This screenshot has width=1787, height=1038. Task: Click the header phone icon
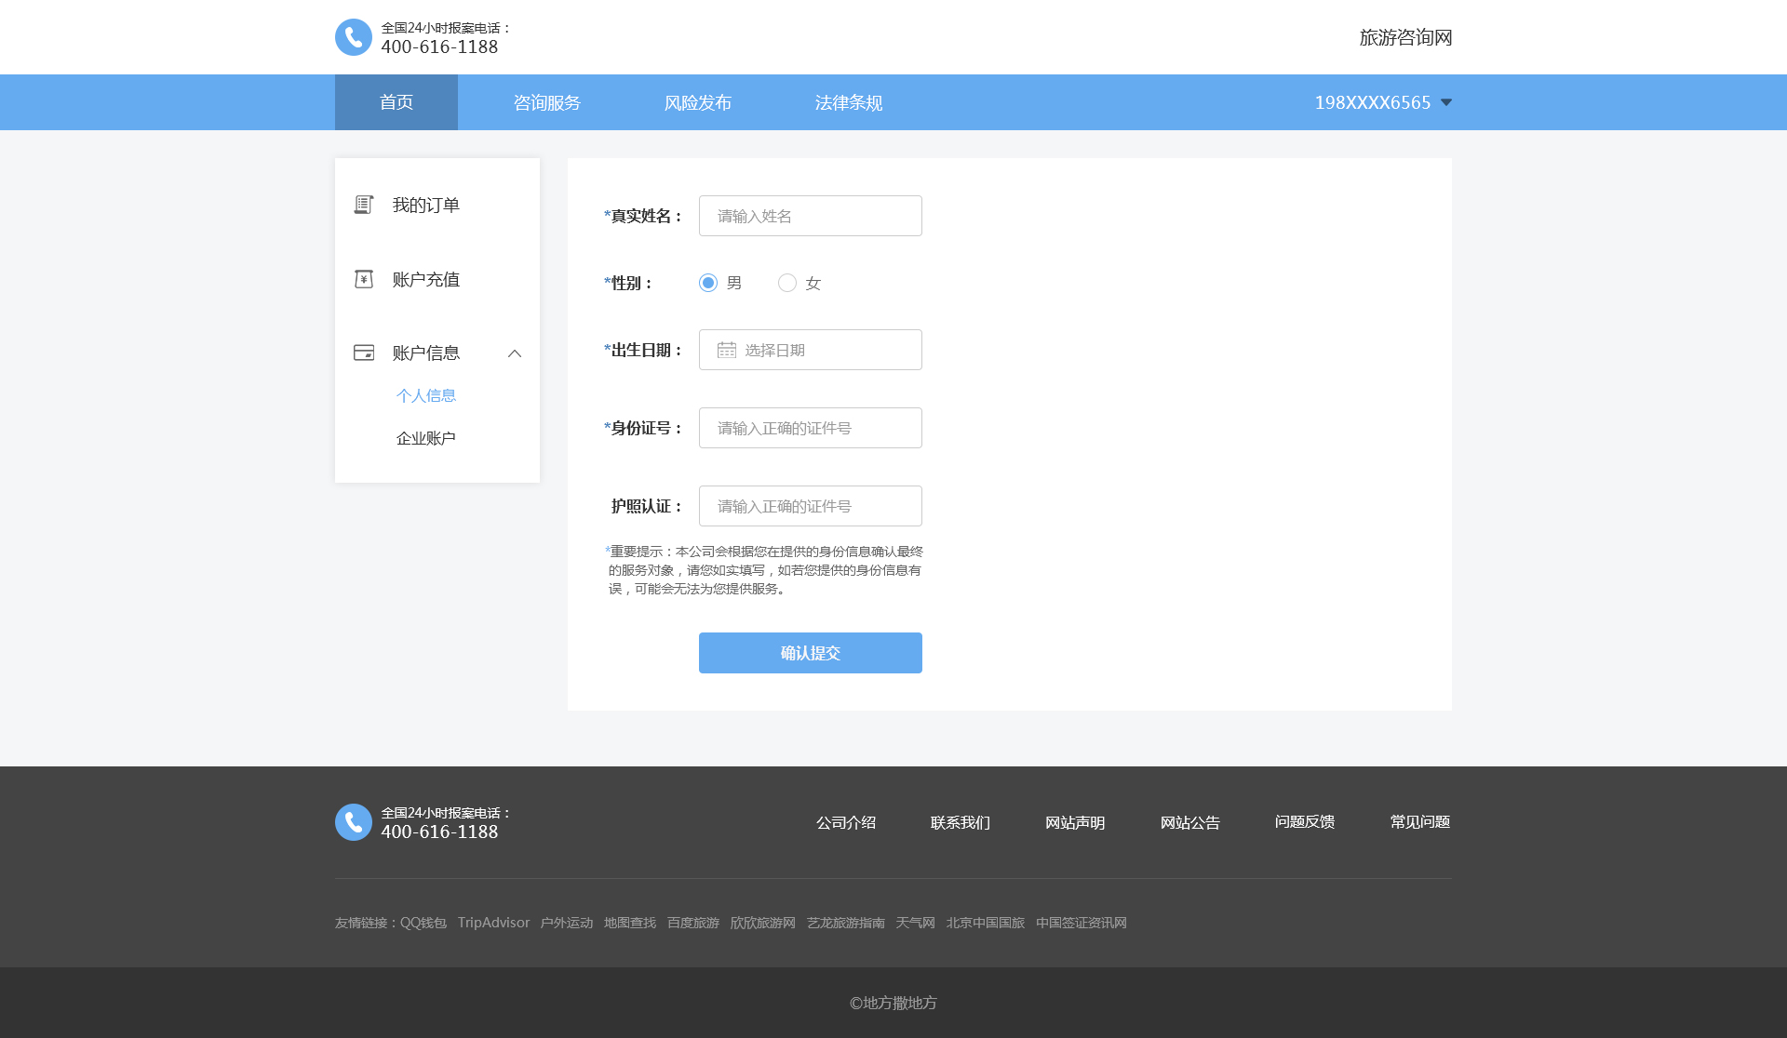(x=354, y=37)
